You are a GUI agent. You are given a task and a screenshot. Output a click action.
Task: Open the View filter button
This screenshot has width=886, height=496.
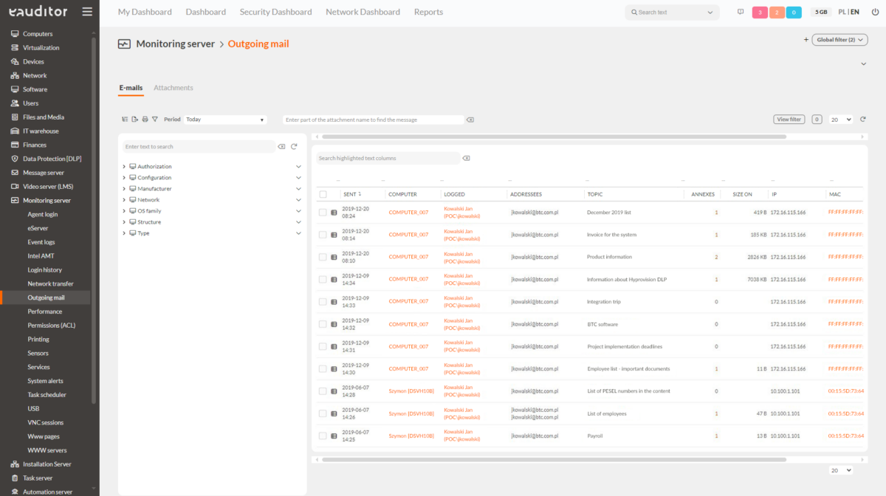(789, 119)
